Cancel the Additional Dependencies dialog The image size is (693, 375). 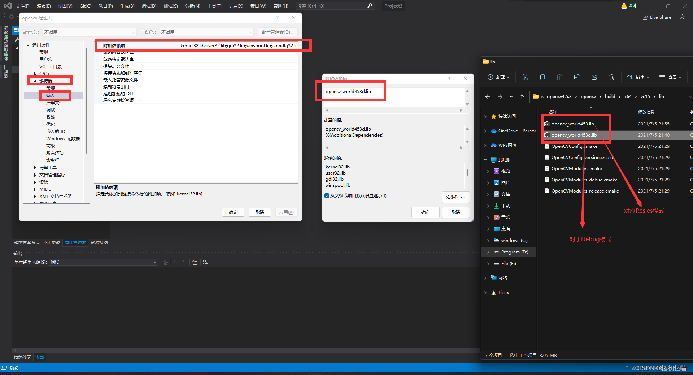[456, 212]
